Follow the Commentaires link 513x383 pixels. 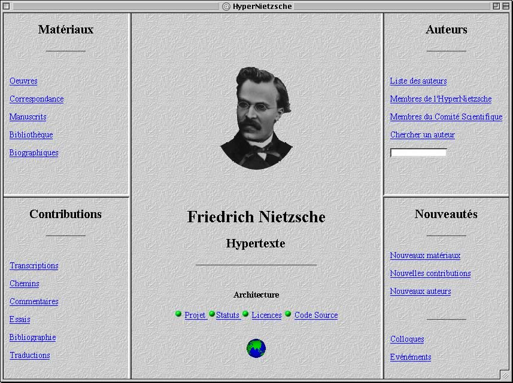tap(34, 302)
